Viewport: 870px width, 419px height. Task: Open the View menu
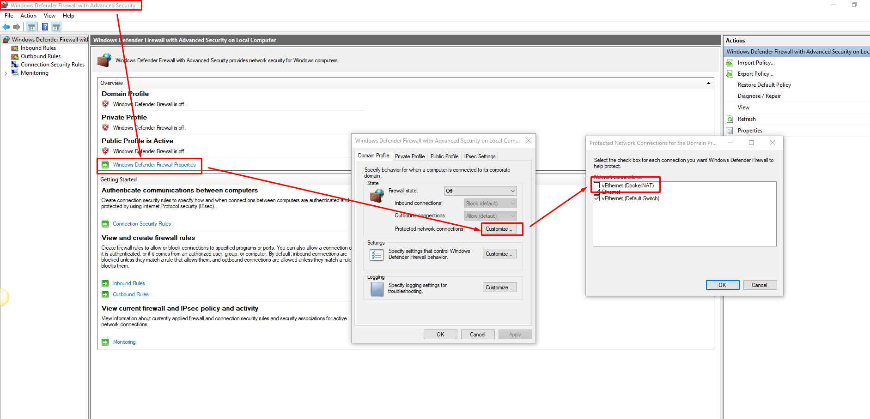coord(49,16)
